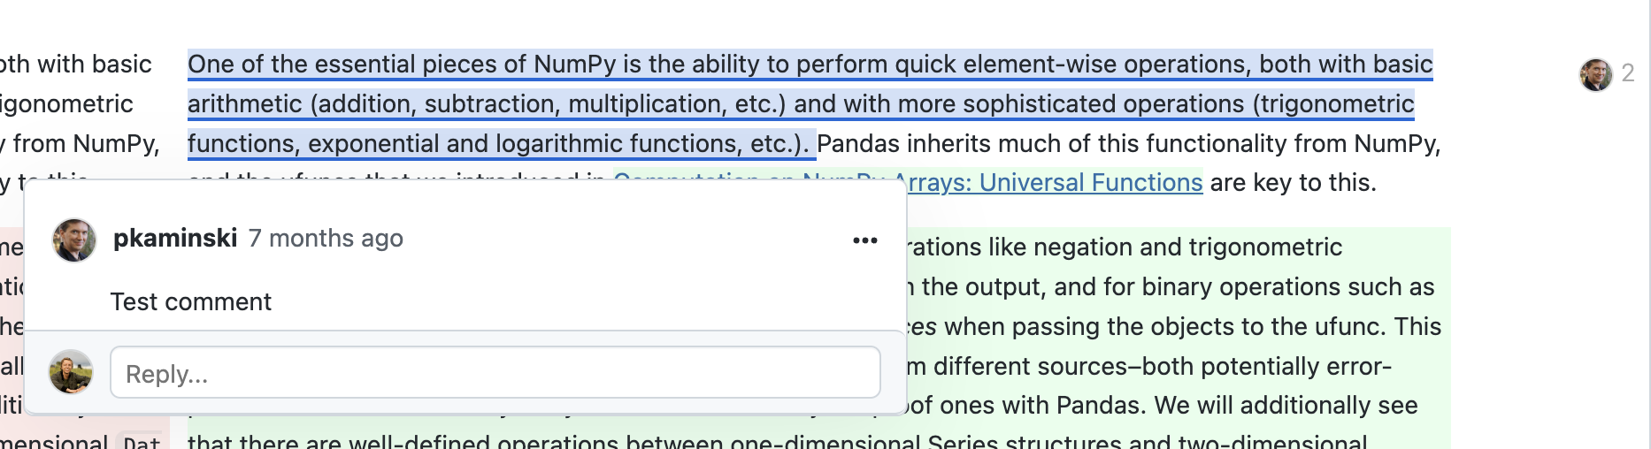Click the comment count "2" in the margin
The image size is (1651, 449).
1628,73
